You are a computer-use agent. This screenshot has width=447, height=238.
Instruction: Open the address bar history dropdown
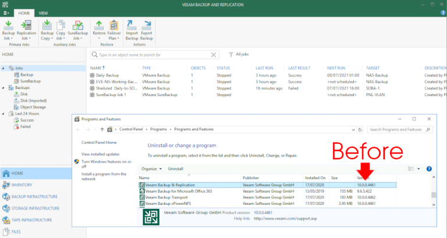click(353, 129)
